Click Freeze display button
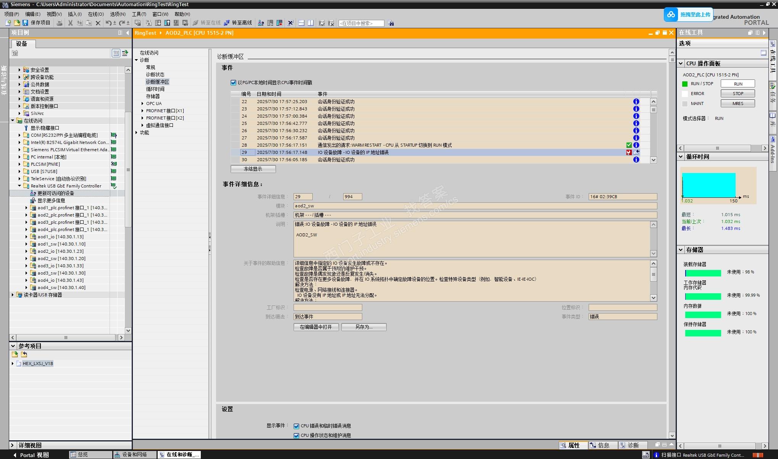The width and height of the screenshot is (778, 459). (253, 169)
